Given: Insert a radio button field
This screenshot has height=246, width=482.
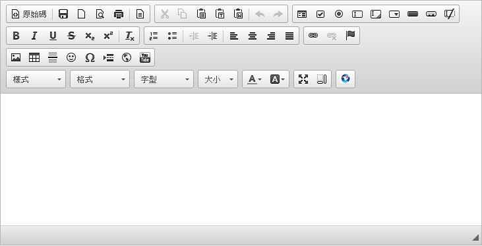Looking at the screenshot, I should point(339,14).
